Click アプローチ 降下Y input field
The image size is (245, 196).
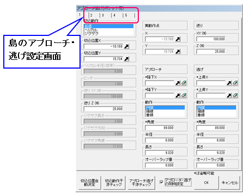[x=160, y=96]
